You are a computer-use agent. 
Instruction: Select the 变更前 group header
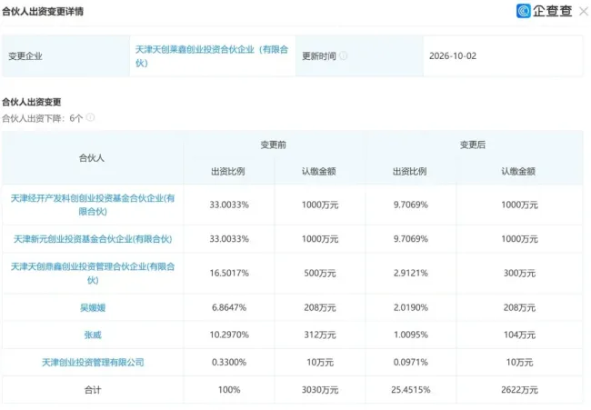(x=274, y=145)
